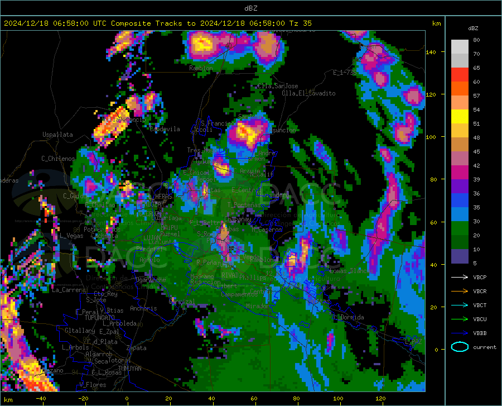Select the slate purple swatch between 10 and 5
The width and height of the screenshot is (502, 406).
(460, 256)
